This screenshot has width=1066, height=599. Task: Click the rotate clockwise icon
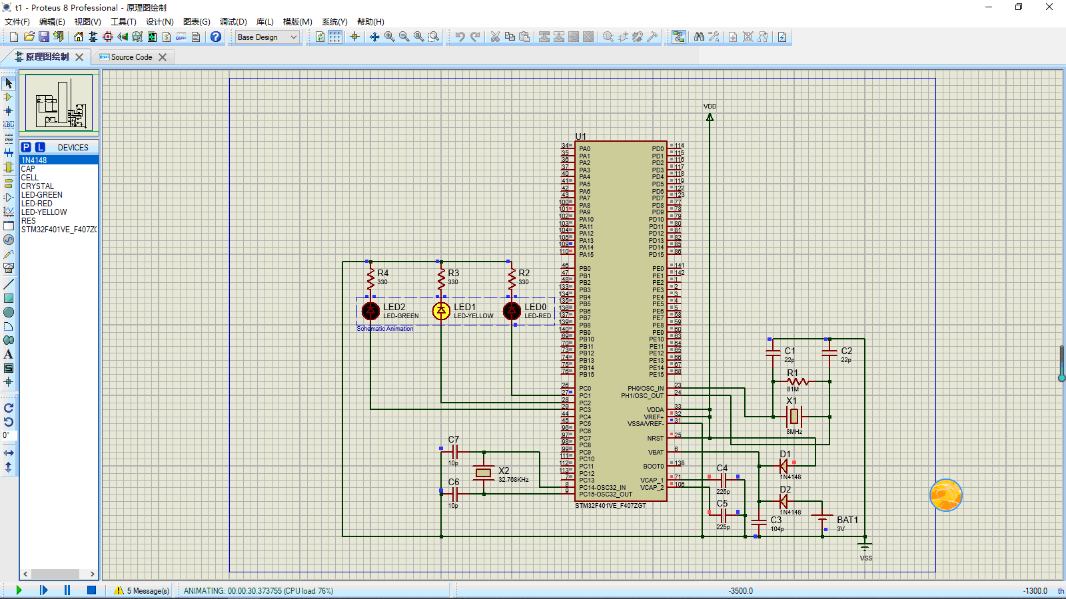(9, 408)
